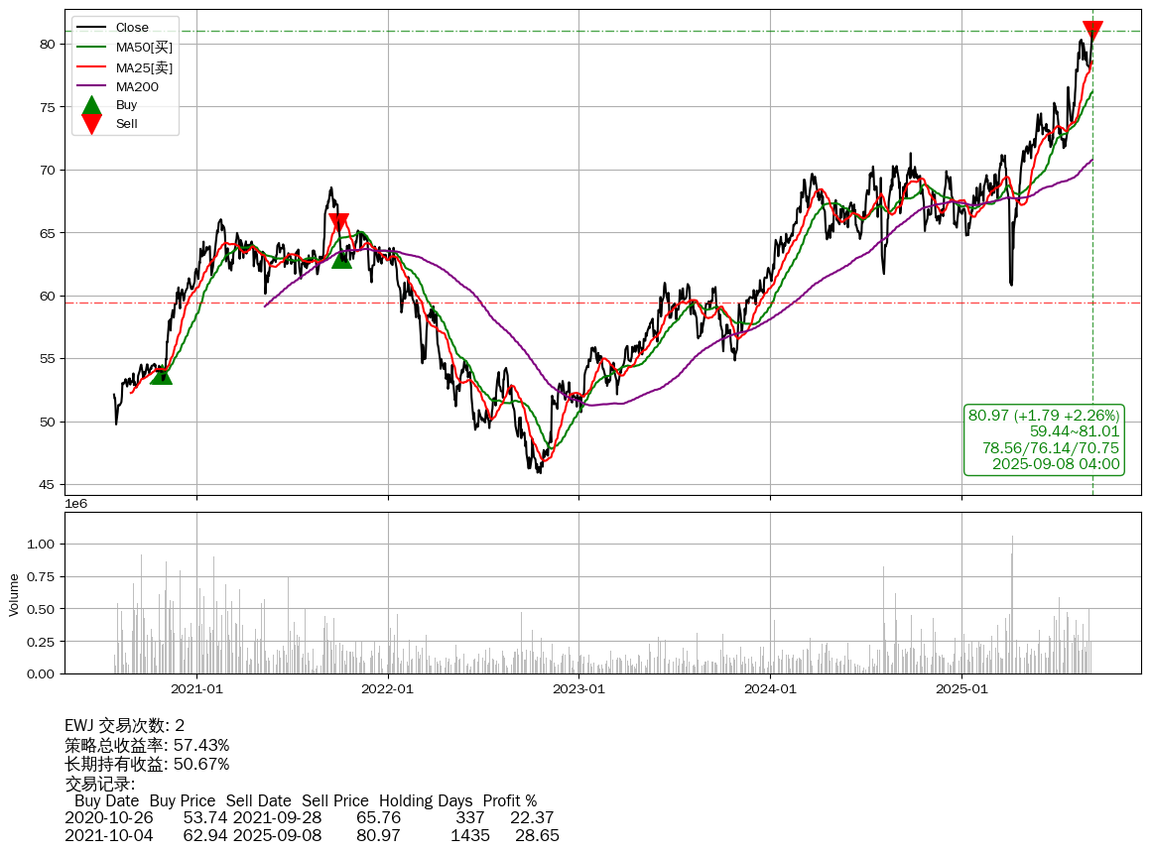Screen dimensions: 1151x853
Task: Click the 策略总收益率 57.43% text line
Action: [x=147, y=745]
